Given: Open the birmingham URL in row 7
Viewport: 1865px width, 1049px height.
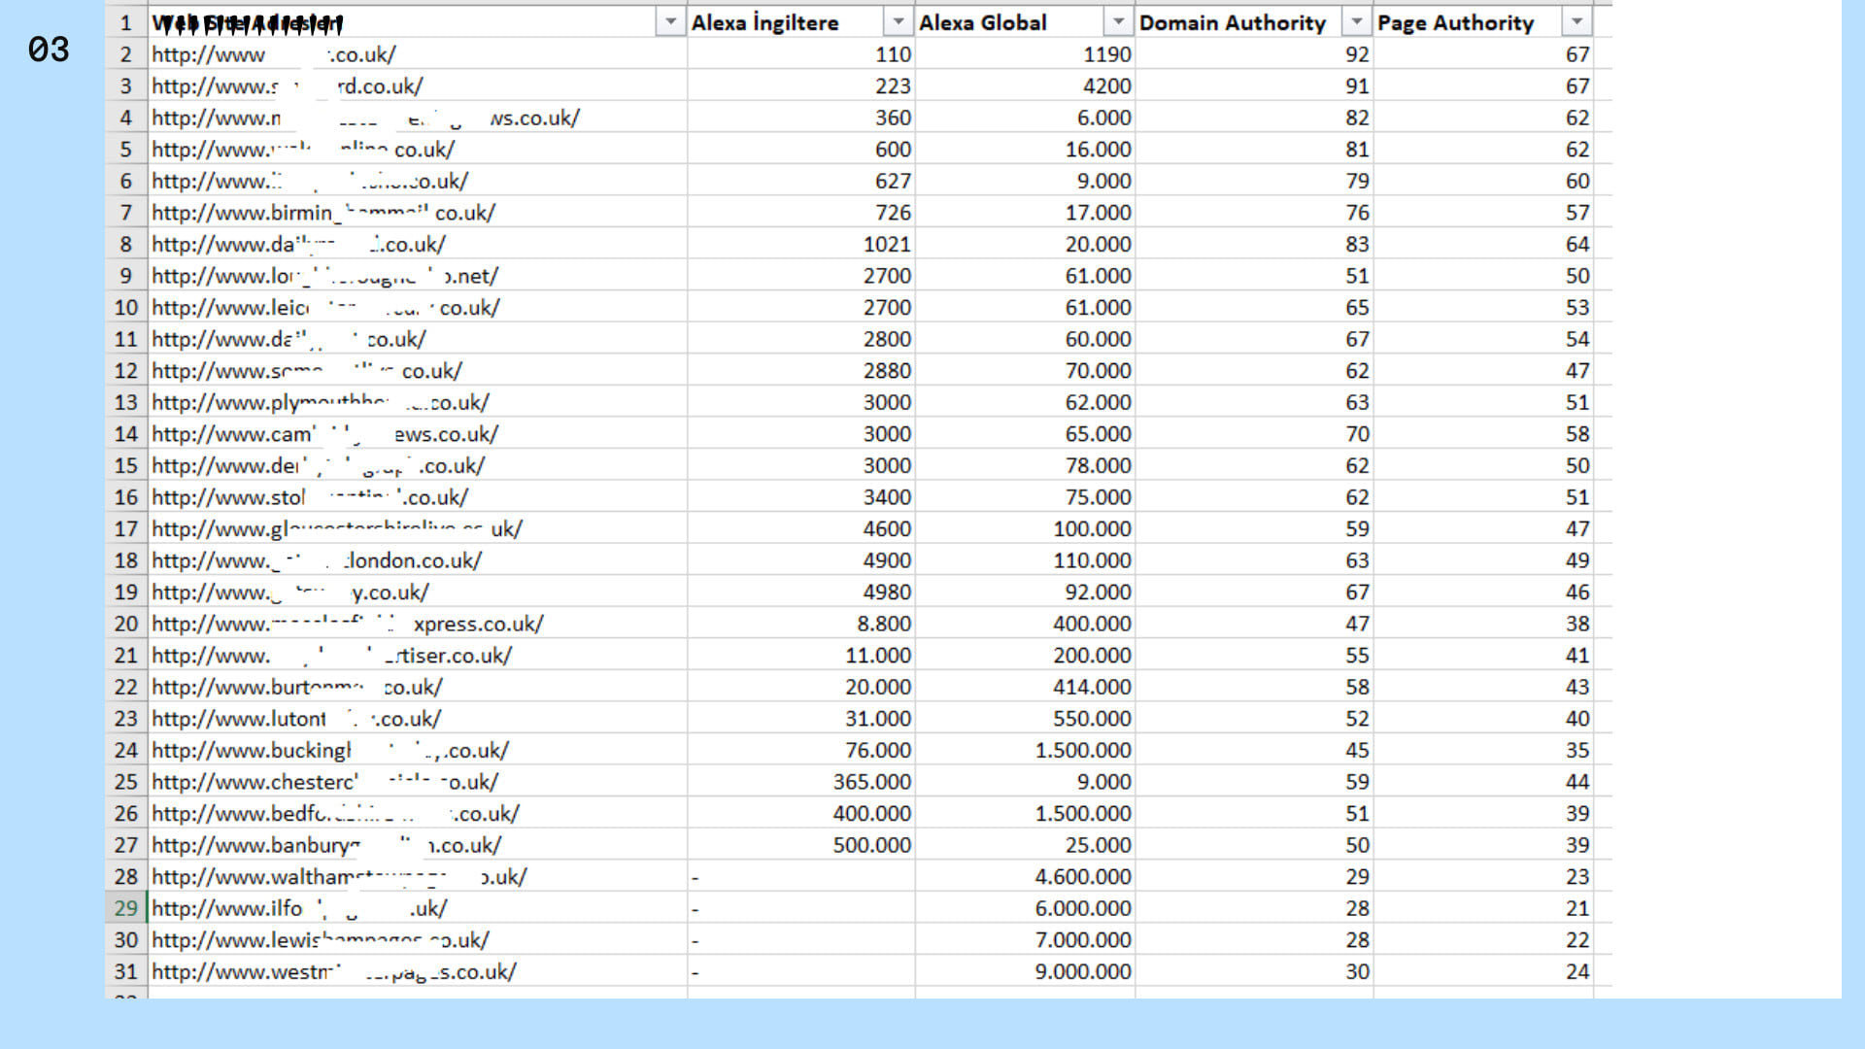Looking at the screenshot, I should point(322,213).
